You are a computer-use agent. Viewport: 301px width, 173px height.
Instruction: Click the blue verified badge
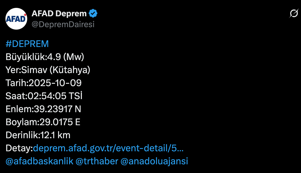tap(93, 13)
